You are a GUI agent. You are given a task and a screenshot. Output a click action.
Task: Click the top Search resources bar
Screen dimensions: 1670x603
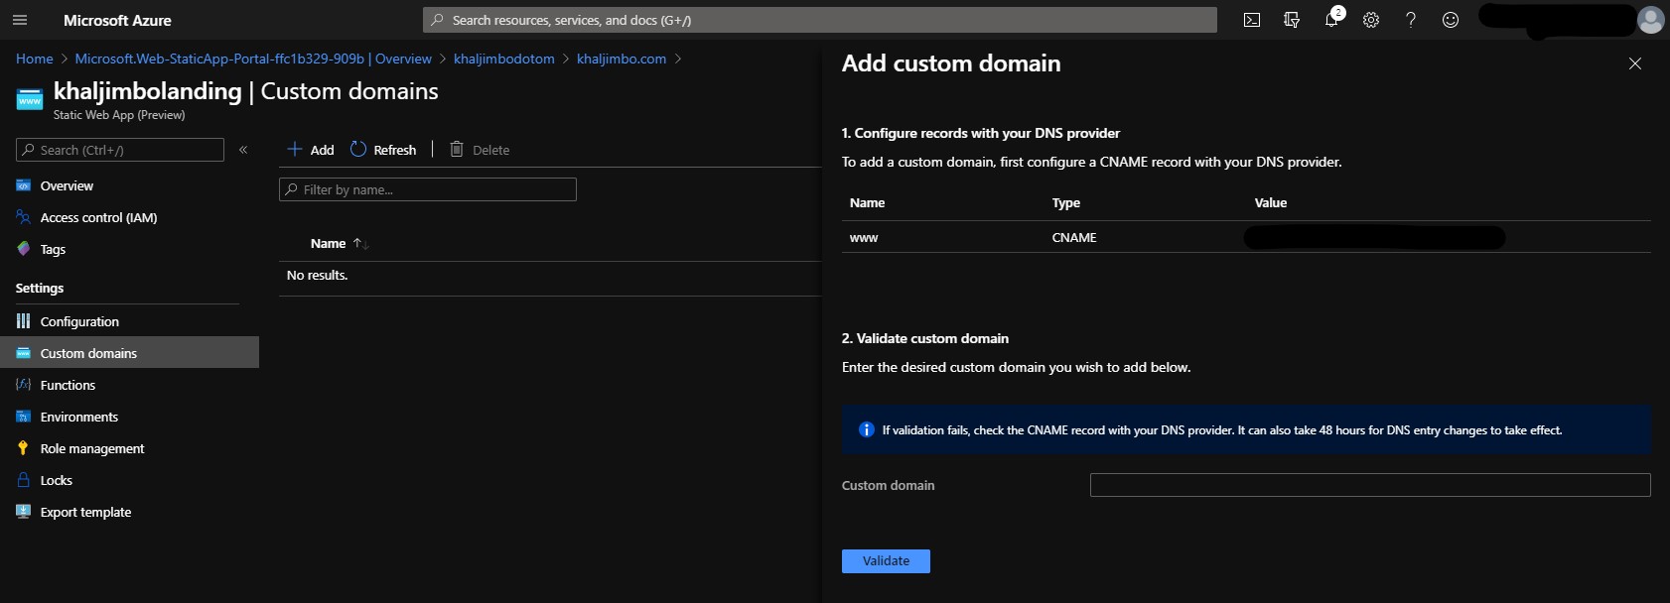coord(820,20)
